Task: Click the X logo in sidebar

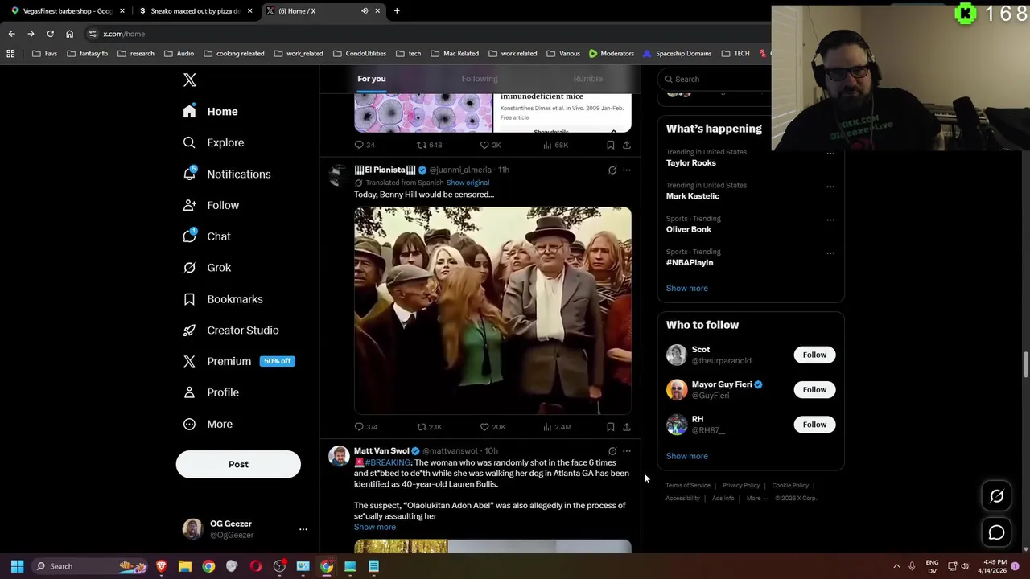Action: point(190,80)
